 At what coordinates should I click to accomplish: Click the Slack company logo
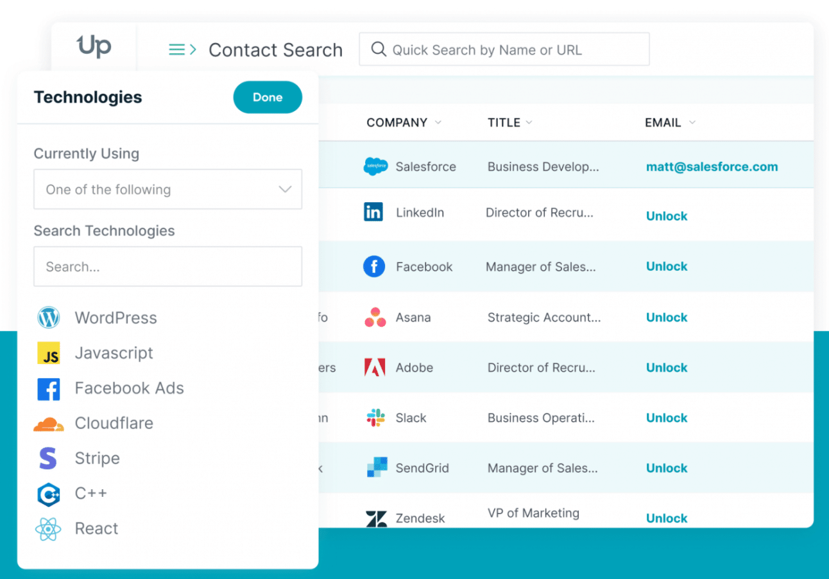click(x=375, y=418)
